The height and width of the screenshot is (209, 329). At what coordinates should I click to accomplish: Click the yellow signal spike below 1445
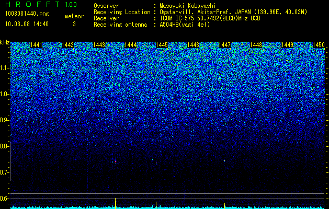[x=156, y=205]
